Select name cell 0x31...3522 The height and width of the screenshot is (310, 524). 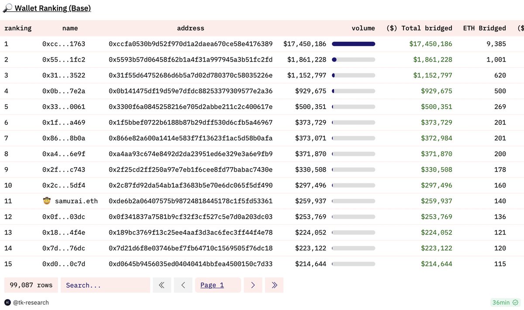click(64, 75)
